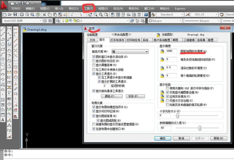Open the AutoCAD 经典 workspace dropdown
Viewport: 234px width, 160px height.
tap(22, 21)
